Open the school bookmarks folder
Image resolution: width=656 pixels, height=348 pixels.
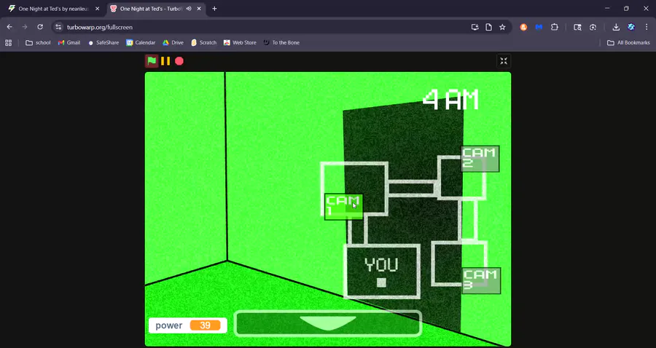tap(38, 43)
